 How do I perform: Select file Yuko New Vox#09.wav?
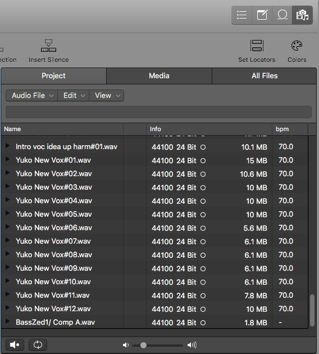[54, 268]
